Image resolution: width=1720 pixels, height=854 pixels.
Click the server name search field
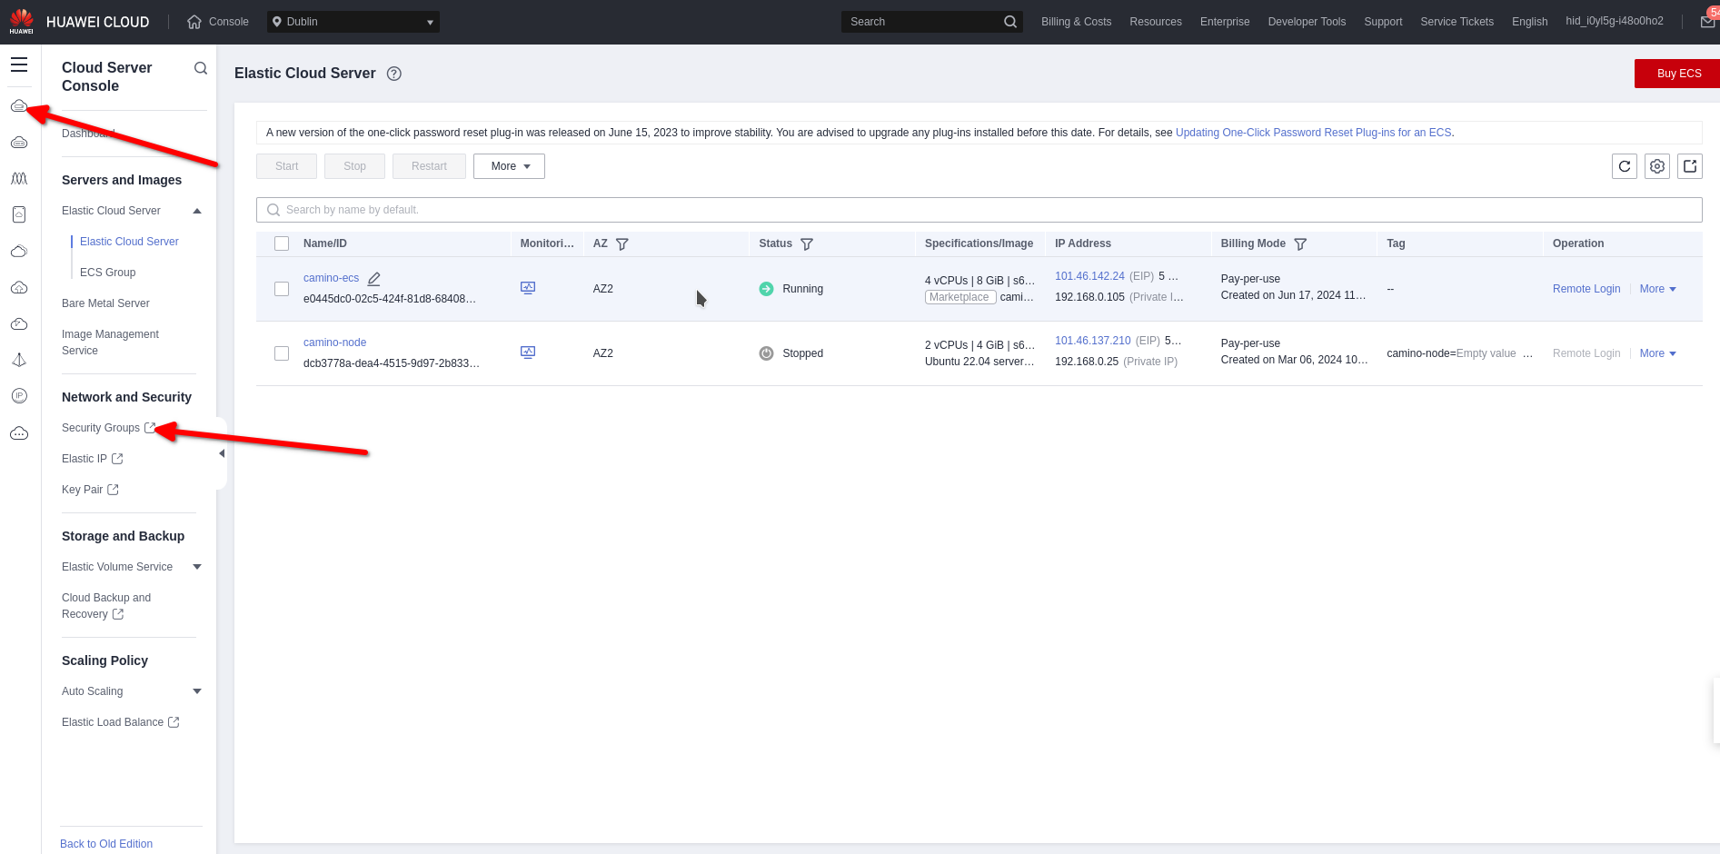point(979,210)
